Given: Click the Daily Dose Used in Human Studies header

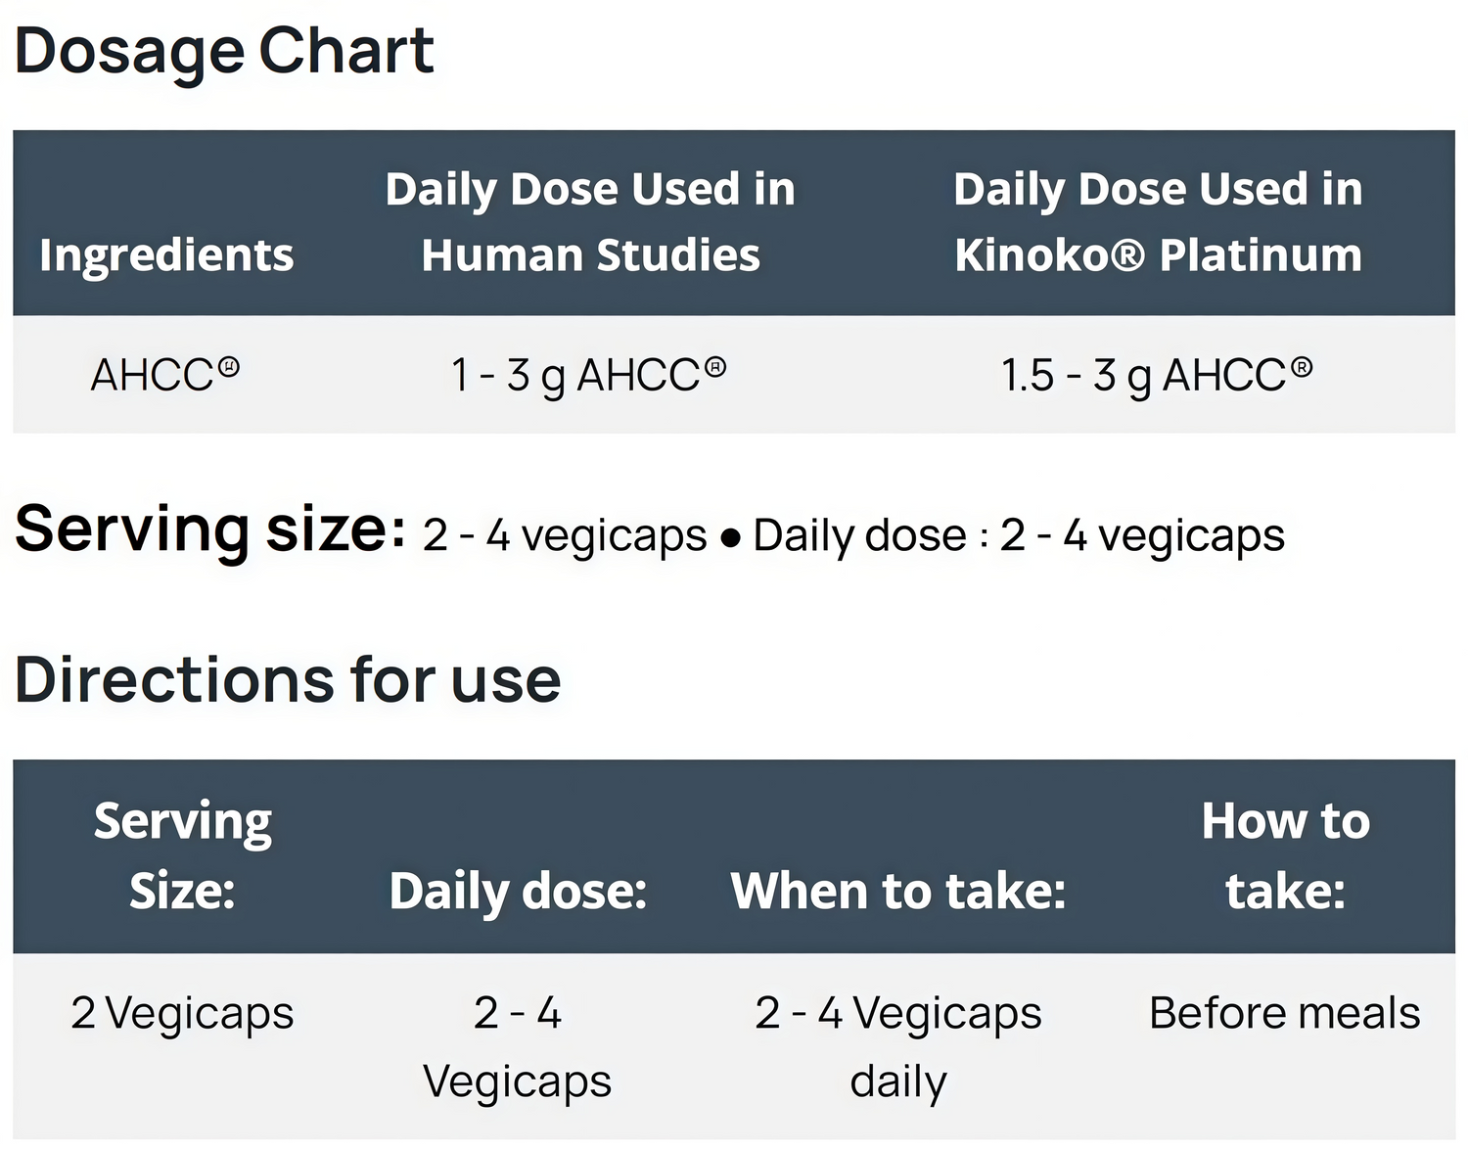Looking at the screenshot, I should 590,221.
